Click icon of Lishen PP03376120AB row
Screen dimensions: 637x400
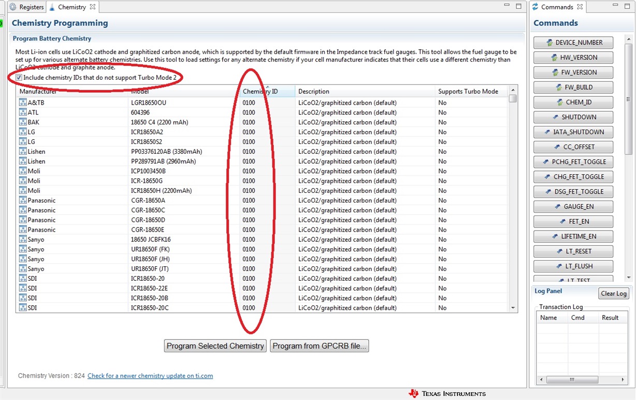(23, 151)
